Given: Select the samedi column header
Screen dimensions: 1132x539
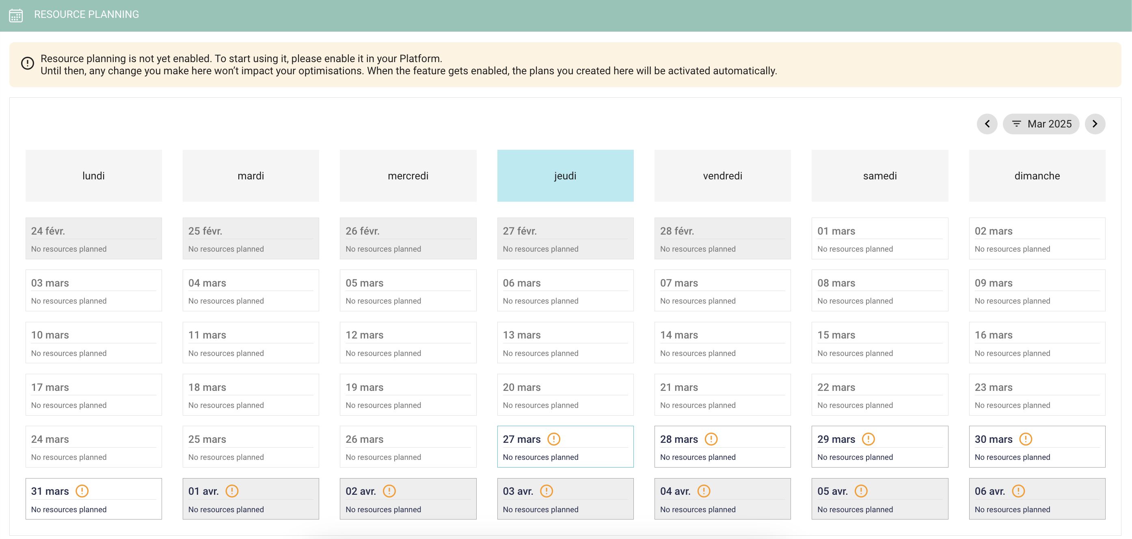Looking at the screenshot, I should click(x=880, y=176).
